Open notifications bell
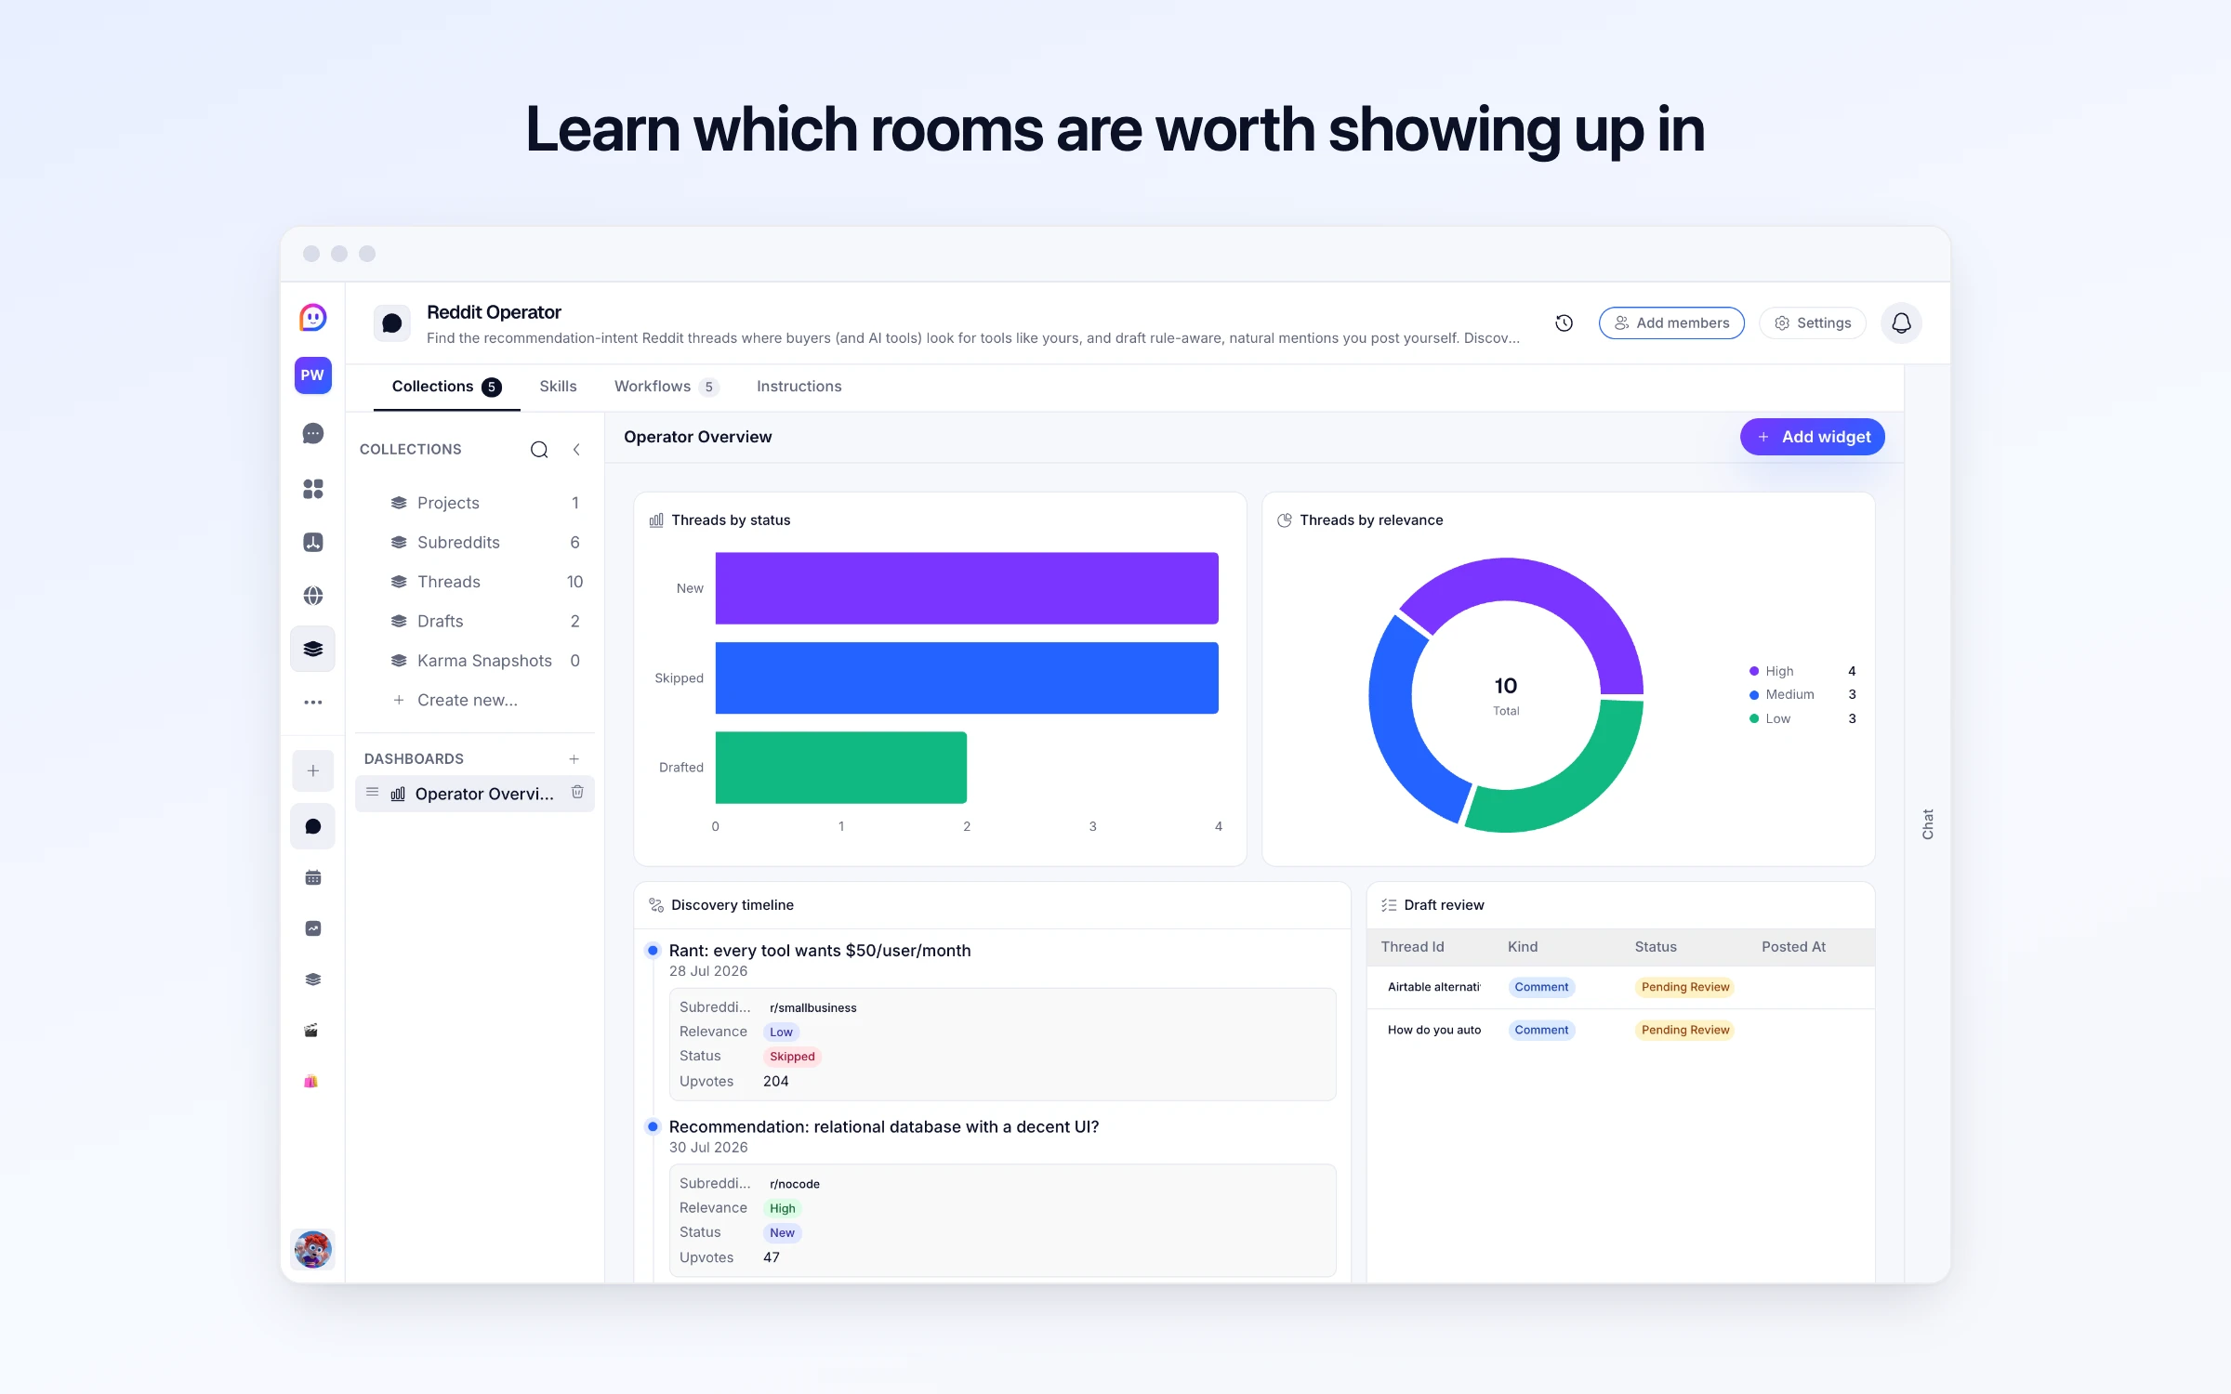The image size is (2231, 1394). click(x=1901, y=322)
